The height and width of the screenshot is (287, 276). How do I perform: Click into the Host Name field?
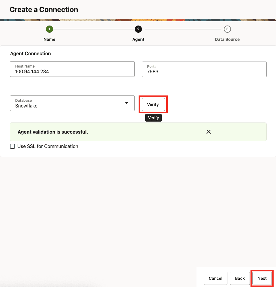click(x=72, y=69)
